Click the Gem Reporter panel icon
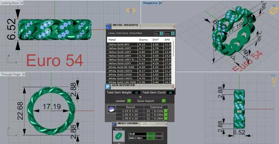The width and height of the screenshot is (279, 144). pyautogui.click(x=108, y=87)
